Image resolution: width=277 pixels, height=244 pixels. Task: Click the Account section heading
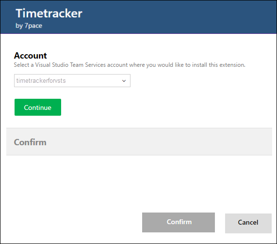click(30, 56)
